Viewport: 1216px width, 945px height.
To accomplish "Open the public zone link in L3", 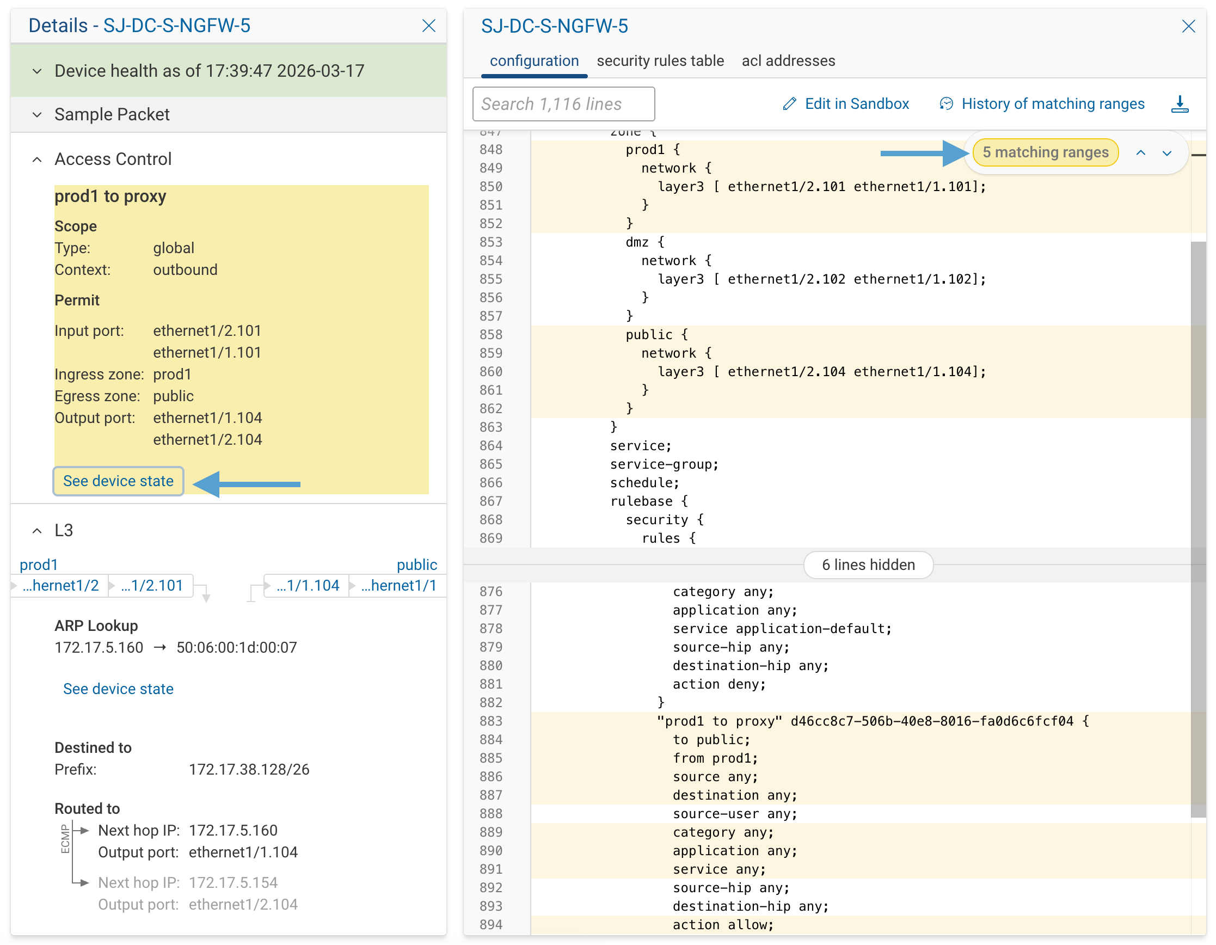I will (x=416, y=564).
